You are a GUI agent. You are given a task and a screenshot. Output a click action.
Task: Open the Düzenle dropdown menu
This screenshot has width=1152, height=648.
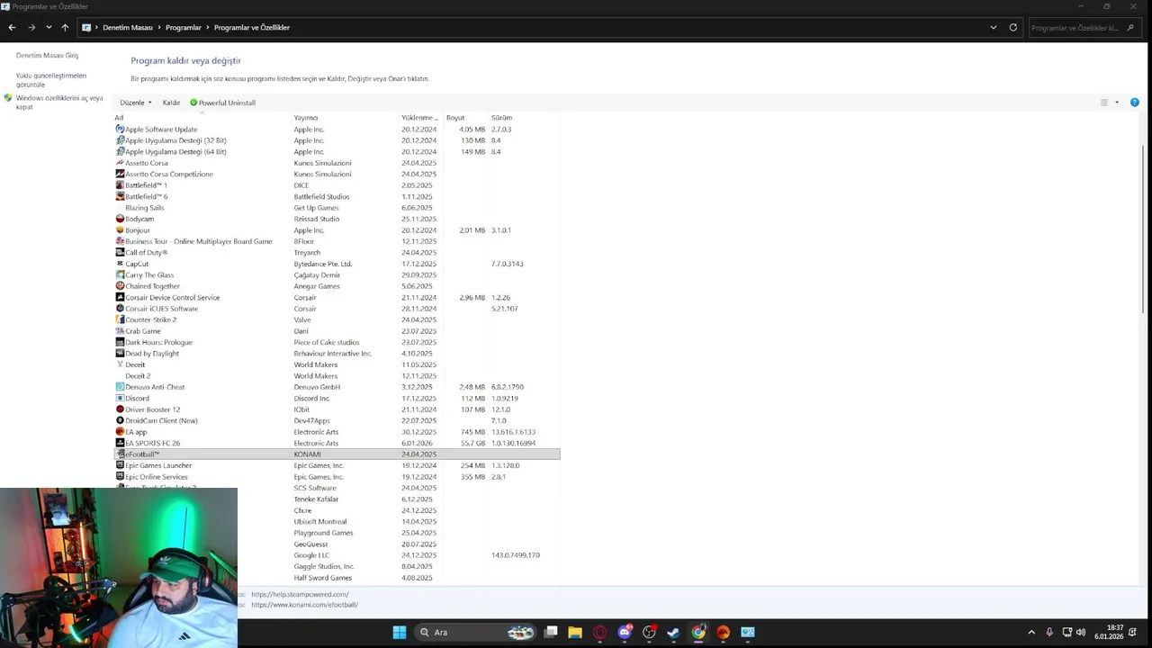point(136,103)
